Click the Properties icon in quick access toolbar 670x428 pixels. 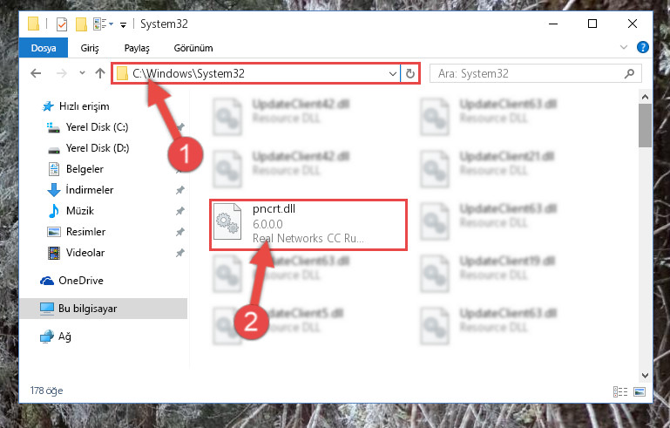[x=62, y=24]
